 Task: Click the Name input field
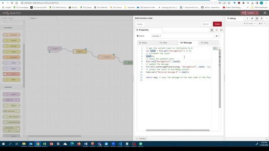(x=182, y=36)
